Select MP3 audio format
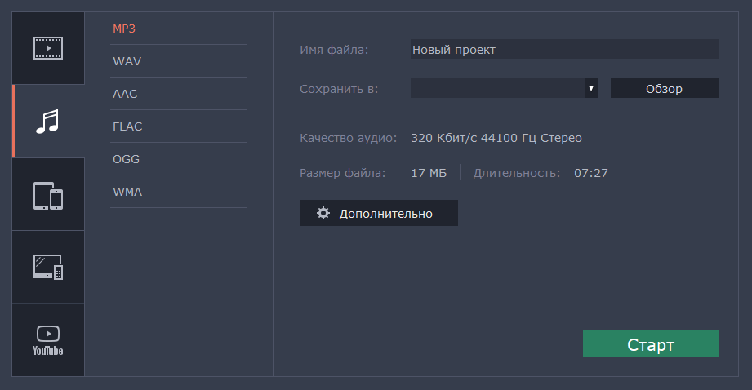Viewport: 752px width, 390px height. pos(124,29)
